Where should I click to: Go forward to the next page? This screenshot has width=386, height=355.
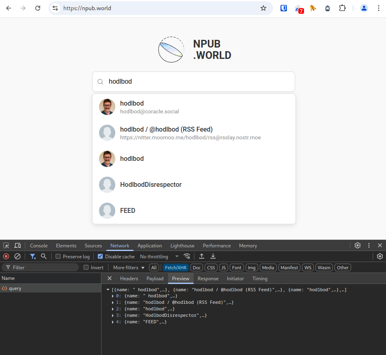pyautogui.click(x=23, y=8)
